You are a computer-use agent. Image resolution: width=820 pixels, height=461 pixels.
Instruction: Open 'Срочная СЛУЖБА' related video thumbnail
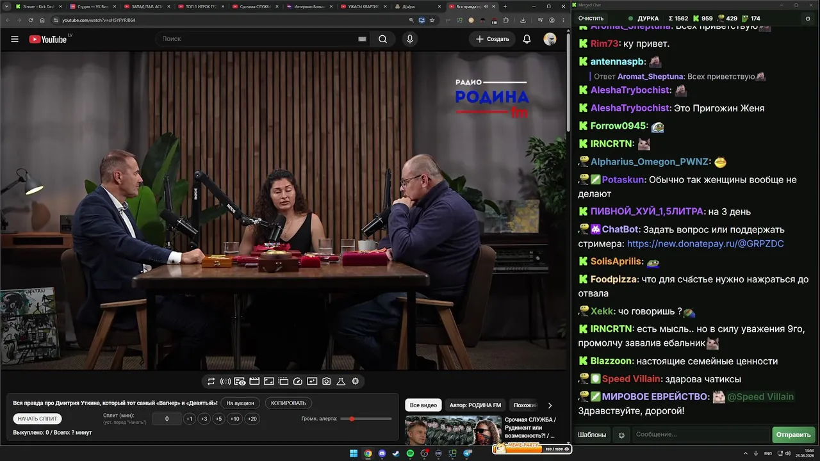click(453, 430)
